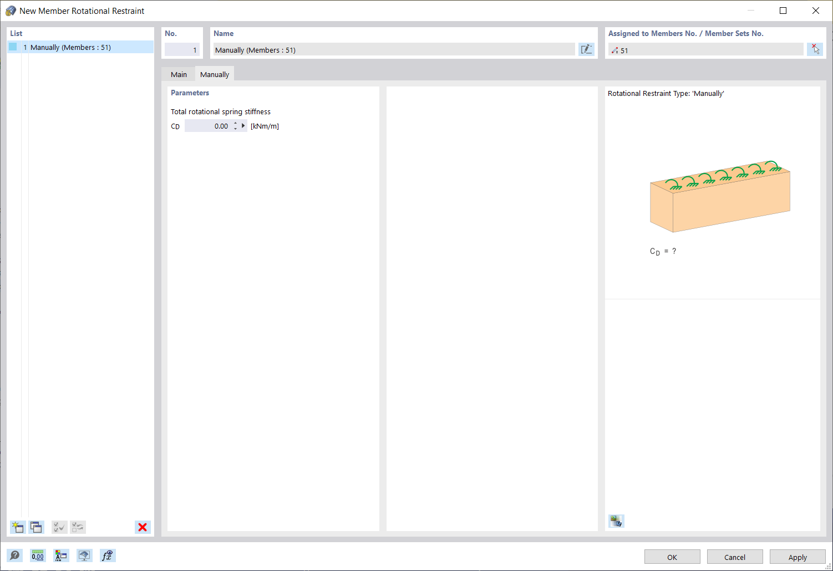Click the 'Rotational Restraint Type' caption
The width and height of the screenshot is (833, 571).
pos(666,93)
